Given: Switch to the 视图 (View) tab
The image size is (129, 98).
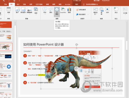Looking at the screenshot, I should [54, 4].
